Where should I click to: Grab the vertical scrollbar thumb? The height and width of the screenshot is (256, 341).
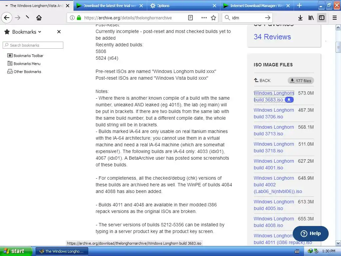338,47
